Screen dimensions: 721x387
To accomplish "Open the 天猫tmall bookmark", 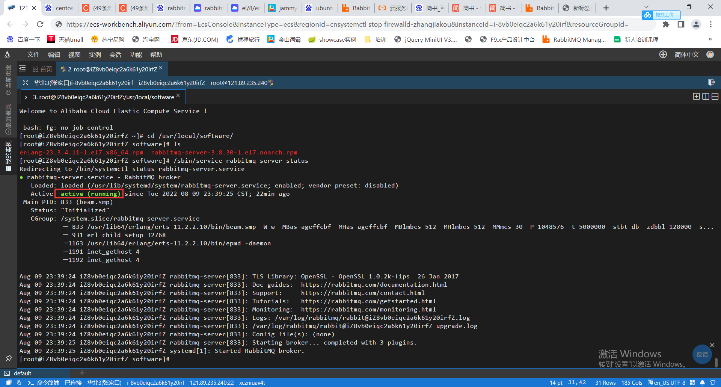I will click(65, 39).
